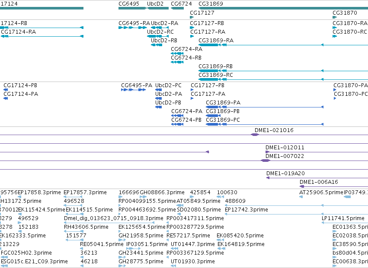Click protein CG17127-PA label

click(208, 94)
